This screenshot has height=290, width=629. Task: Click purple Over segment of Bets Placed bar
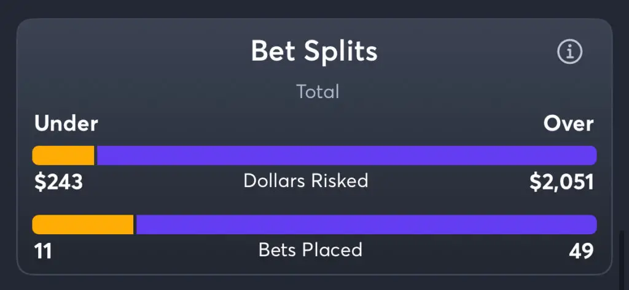(x=366, y=225)
